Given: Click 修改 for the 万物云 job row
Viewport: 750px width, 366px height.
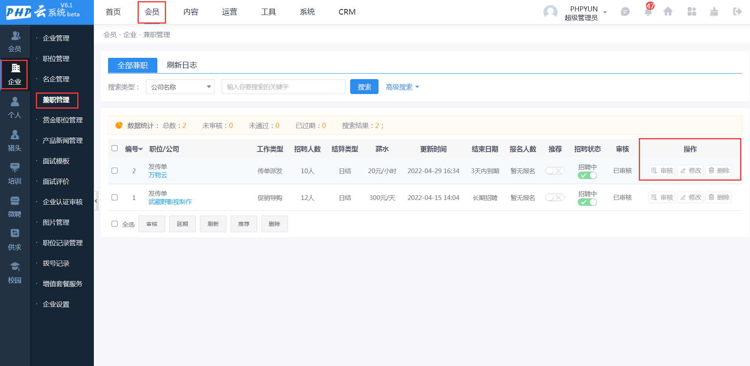Looking at the screenshot, I should click(690, 170).
